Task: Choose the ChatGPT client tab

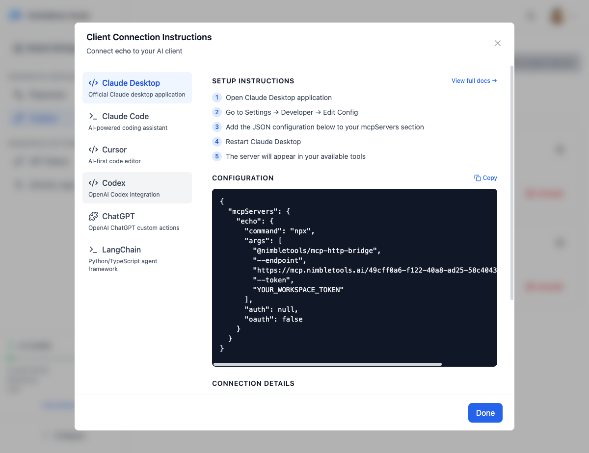Action: (137, 221)
